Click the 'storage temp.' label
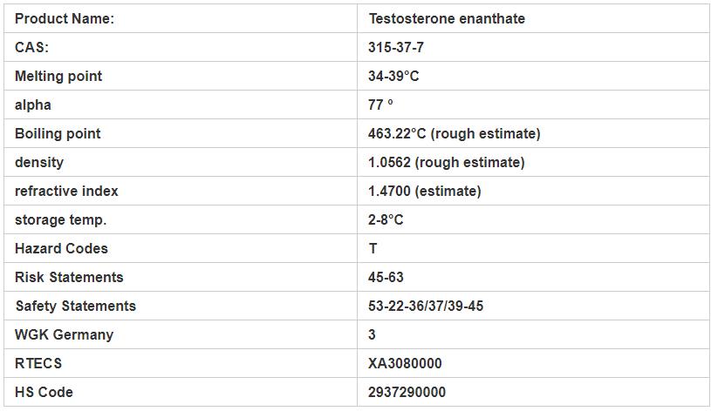The width and height of the screenshot is (711, 411). tap(60, 219)
